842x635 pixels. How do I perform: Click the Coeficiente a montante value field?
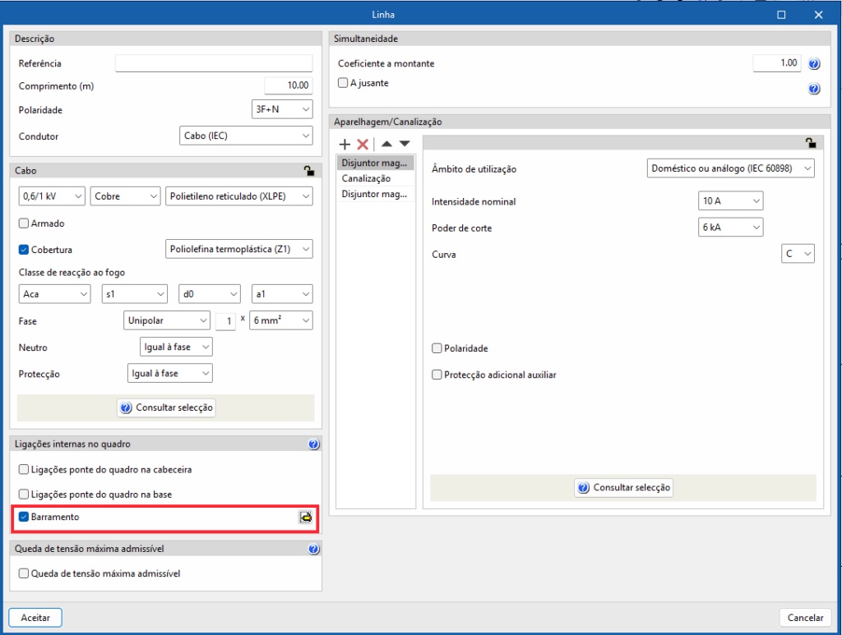(x=777, y=63)
